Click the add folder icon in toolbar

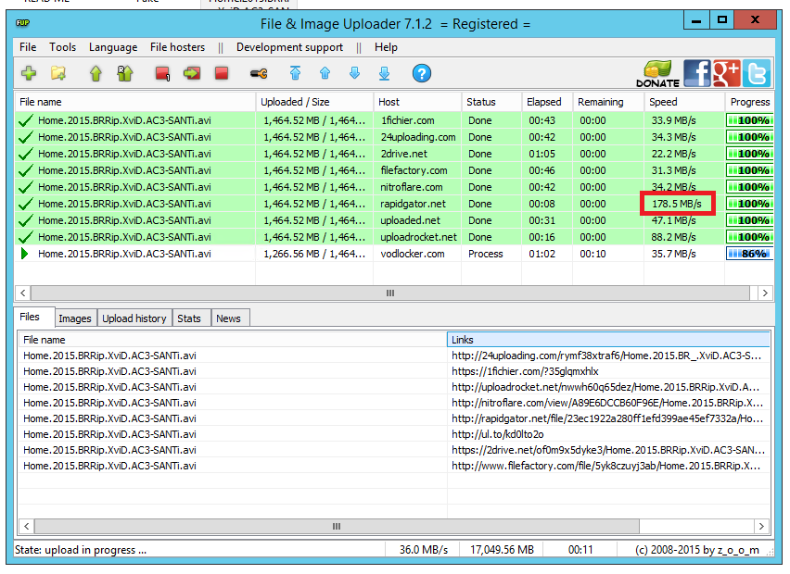click(58, 73)
